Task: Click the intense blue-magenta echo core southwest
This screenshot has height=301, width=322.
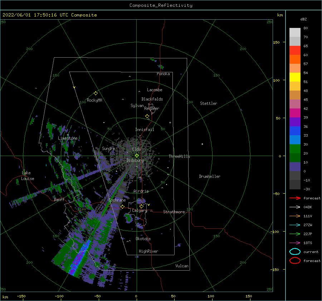Action: (80, 258)
